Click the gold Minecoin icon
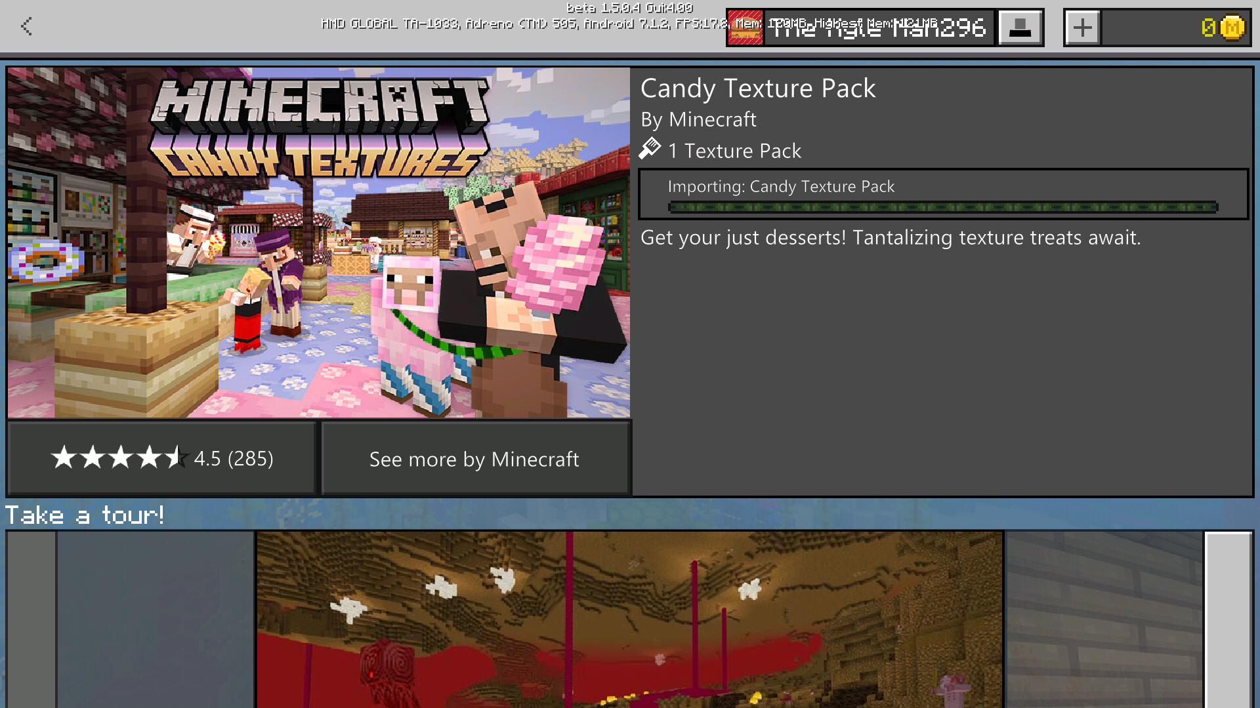 [x=1232, y=28]
